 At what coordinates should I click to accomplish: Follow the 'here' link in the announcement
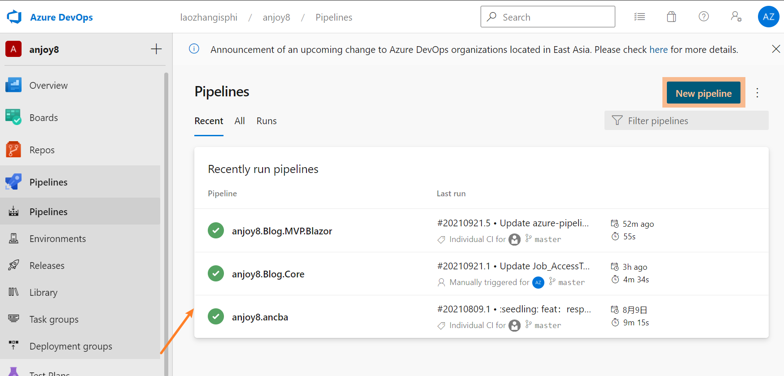point(658,49)
